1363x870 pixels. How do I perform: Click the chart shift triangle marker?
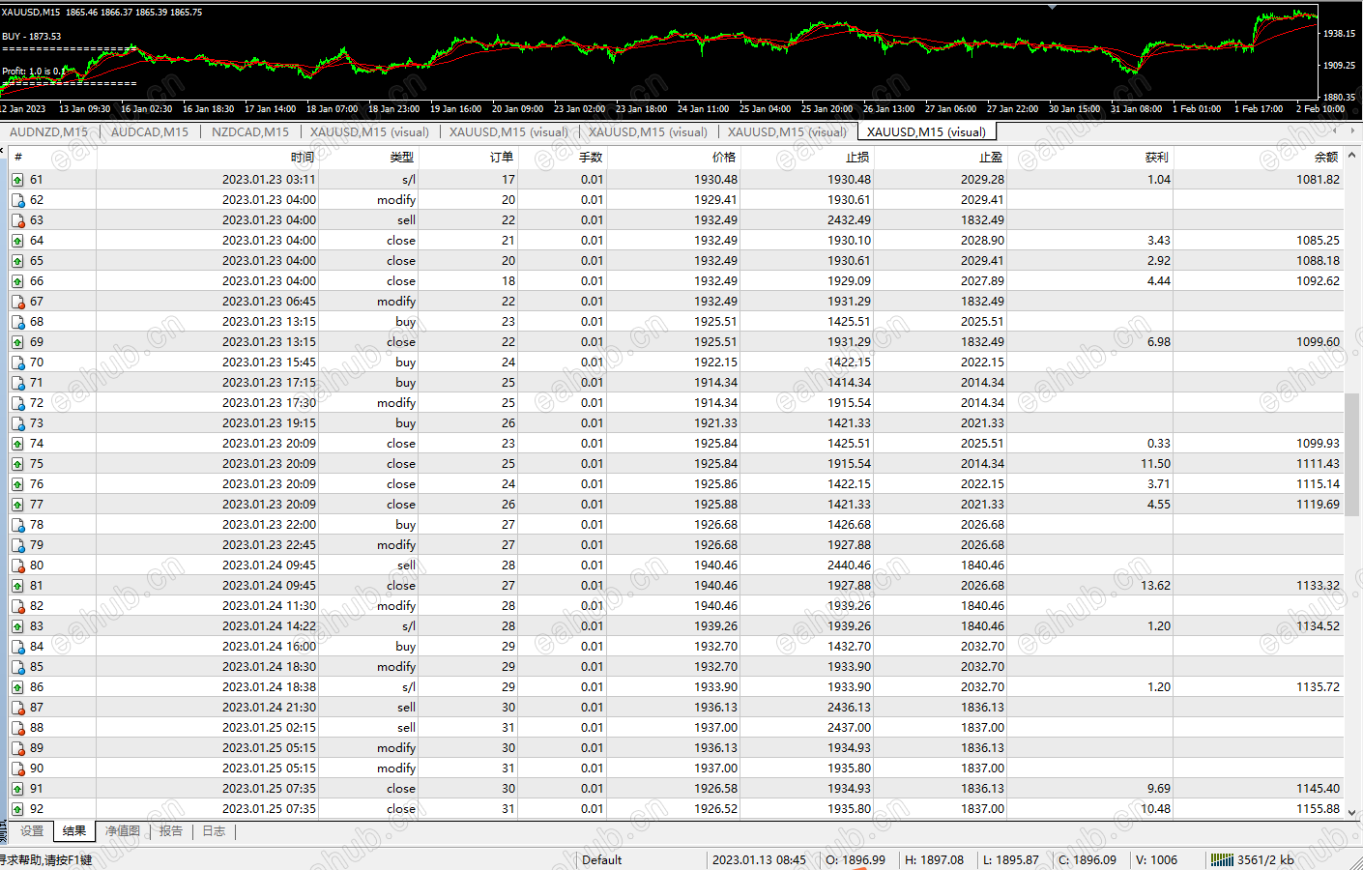pyautogui.click(x=1052, y=7)
